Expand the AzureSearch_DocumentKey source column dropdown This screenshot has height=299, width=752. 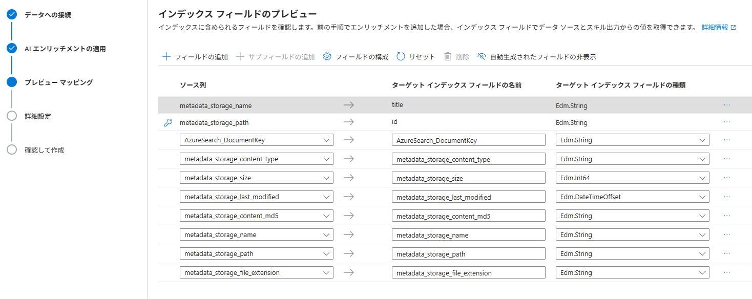326,140
